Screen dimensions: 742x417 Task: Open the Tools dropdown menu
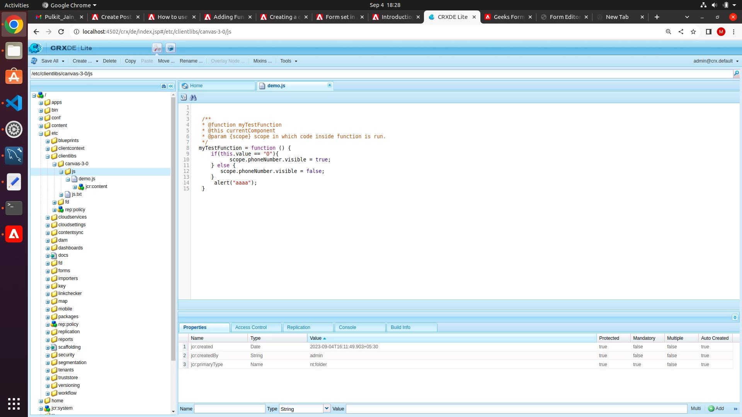[x=289, y=61]
